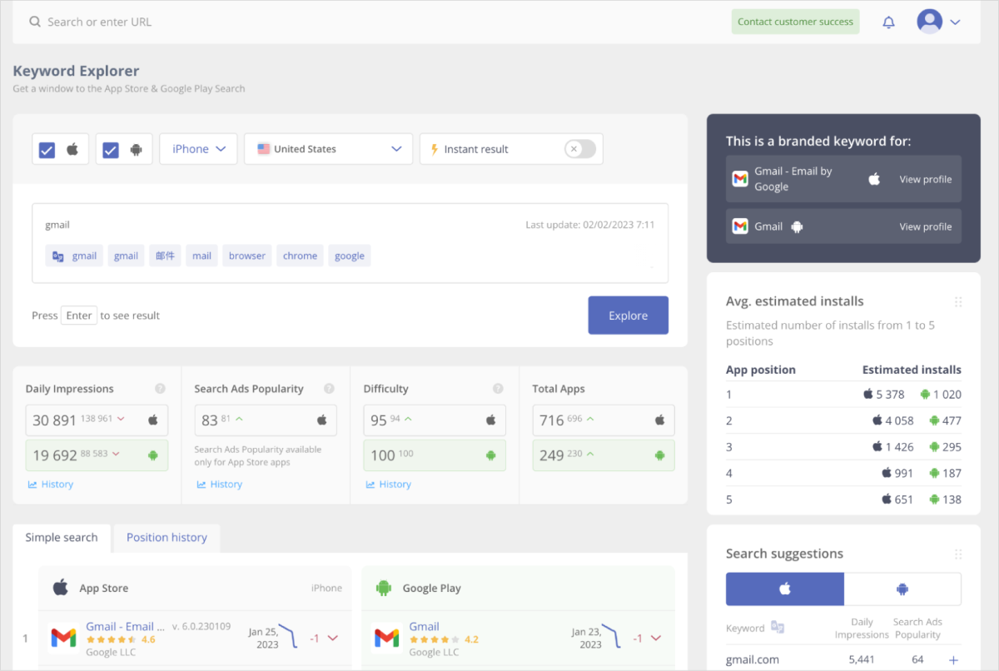Image resolution: width=999 pixels, height=671 pixels.
Task: Click Apple icon in Total Apps row
Action: tap(659, 420)
